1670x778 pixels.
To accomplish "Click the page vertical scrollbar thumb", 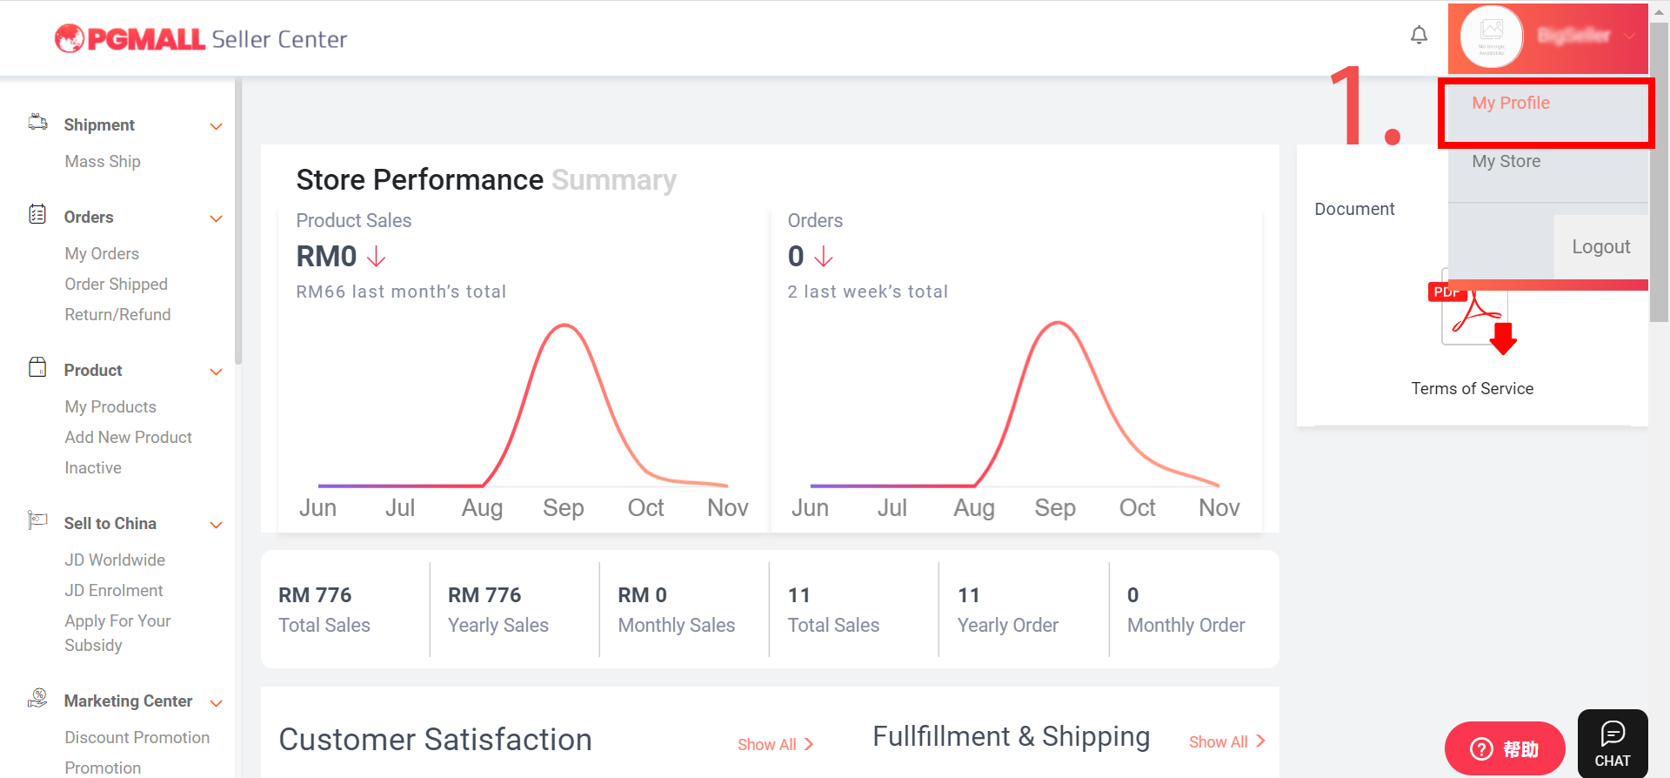I will click(x=1660, y=172).
